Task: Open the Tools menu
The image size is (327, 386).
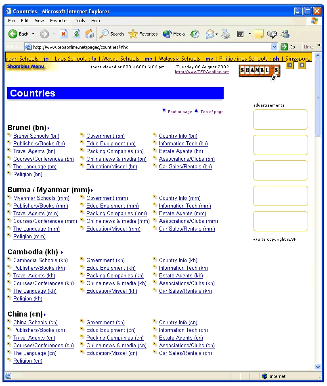Action: click(x=80, y=21)
